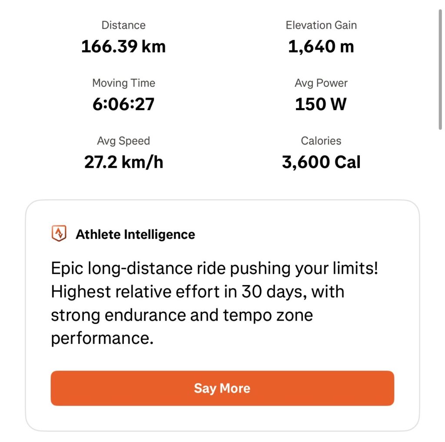Select the Calories label
Viewport: 445px width, 442px height.
pyautogui.click(x=321, y=141)
